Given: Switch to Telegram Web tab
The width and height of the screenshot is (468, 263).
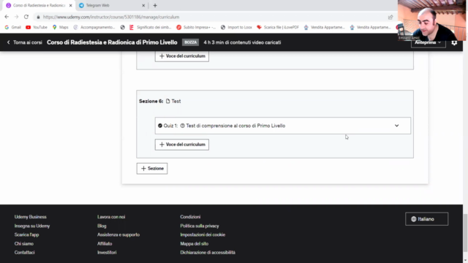Looking at the screenshot, I should 112,5.
